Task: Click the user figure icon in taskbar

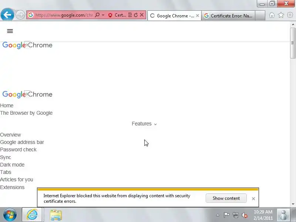Action: (x=283, y=215)
